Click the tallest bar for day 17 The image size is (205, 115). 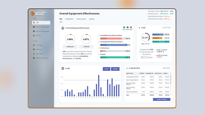pyautogui.click(x=99, y=86)
